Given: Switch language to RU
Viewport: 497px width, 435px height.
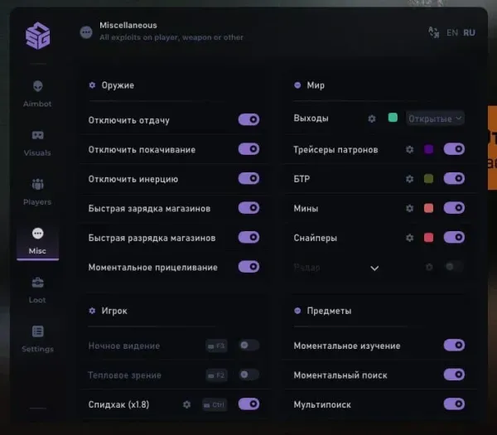Looking at the screenshot, I should pyautogui.click(x=469, y=32).
